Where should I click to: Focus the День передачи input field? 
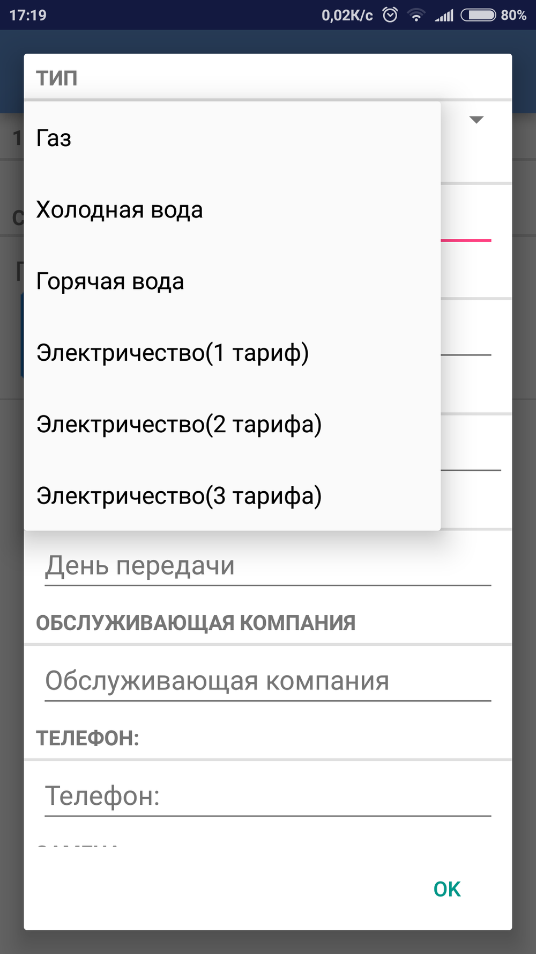tap(267, 566)
